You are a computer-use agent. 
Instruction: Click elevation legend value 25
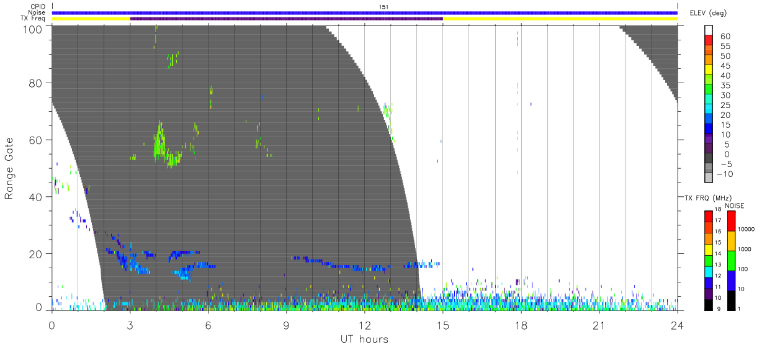point(725,106)
